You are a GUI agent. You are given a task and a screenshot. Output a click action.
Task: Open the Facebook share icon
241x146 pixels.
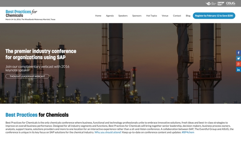coord(238,53)
